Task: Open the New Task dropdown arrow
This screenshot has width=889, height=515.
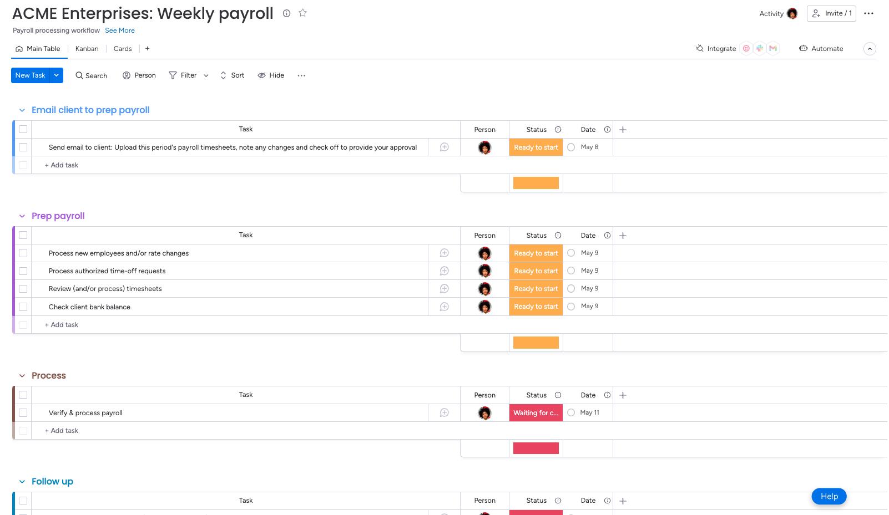Action: (56, 75)
